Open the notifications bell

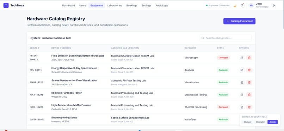click(x=242, y=5)
